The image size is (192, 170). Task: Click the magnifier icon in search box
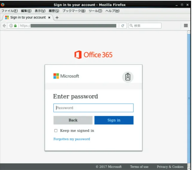tap(131, 26)
